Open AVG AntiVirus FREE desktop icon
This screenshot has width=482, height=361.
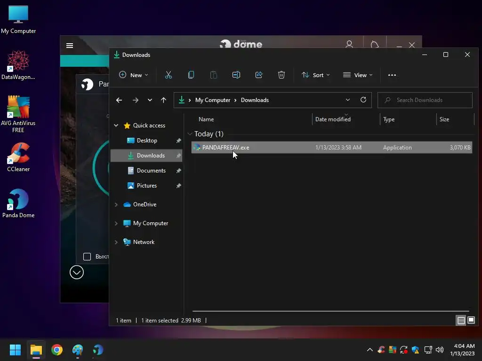click(18, 114)
